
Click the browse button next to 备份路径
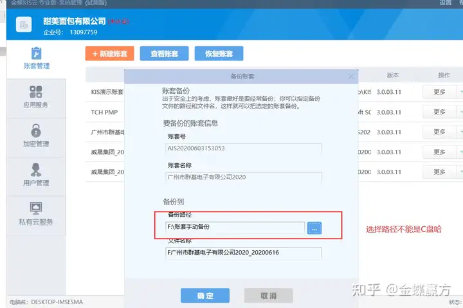[x=314, y=228]
